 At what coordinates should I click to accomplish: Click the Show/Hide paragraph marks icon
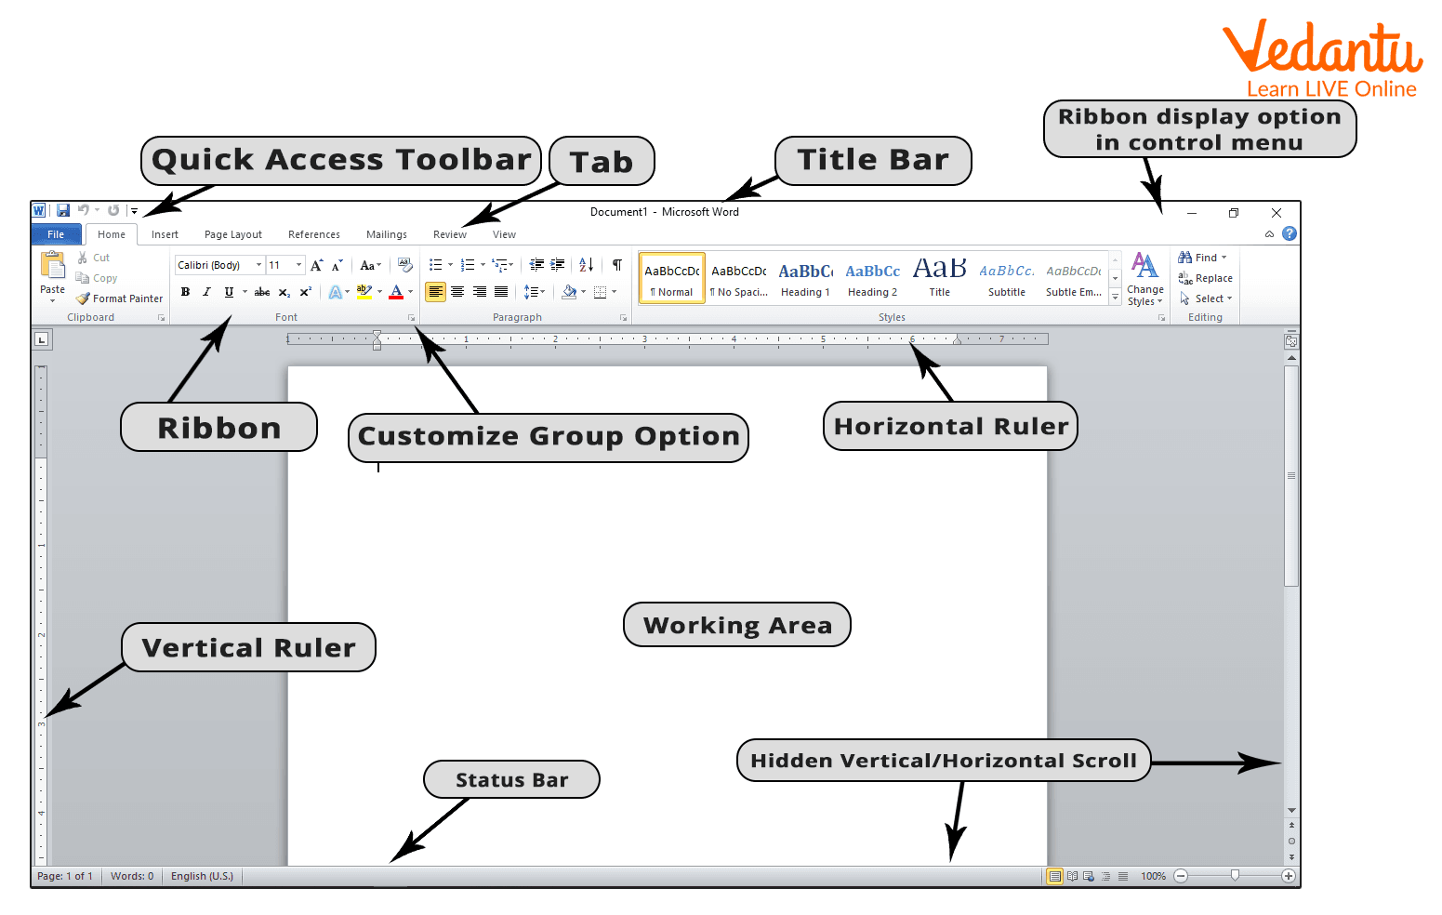tap(616, 265)
